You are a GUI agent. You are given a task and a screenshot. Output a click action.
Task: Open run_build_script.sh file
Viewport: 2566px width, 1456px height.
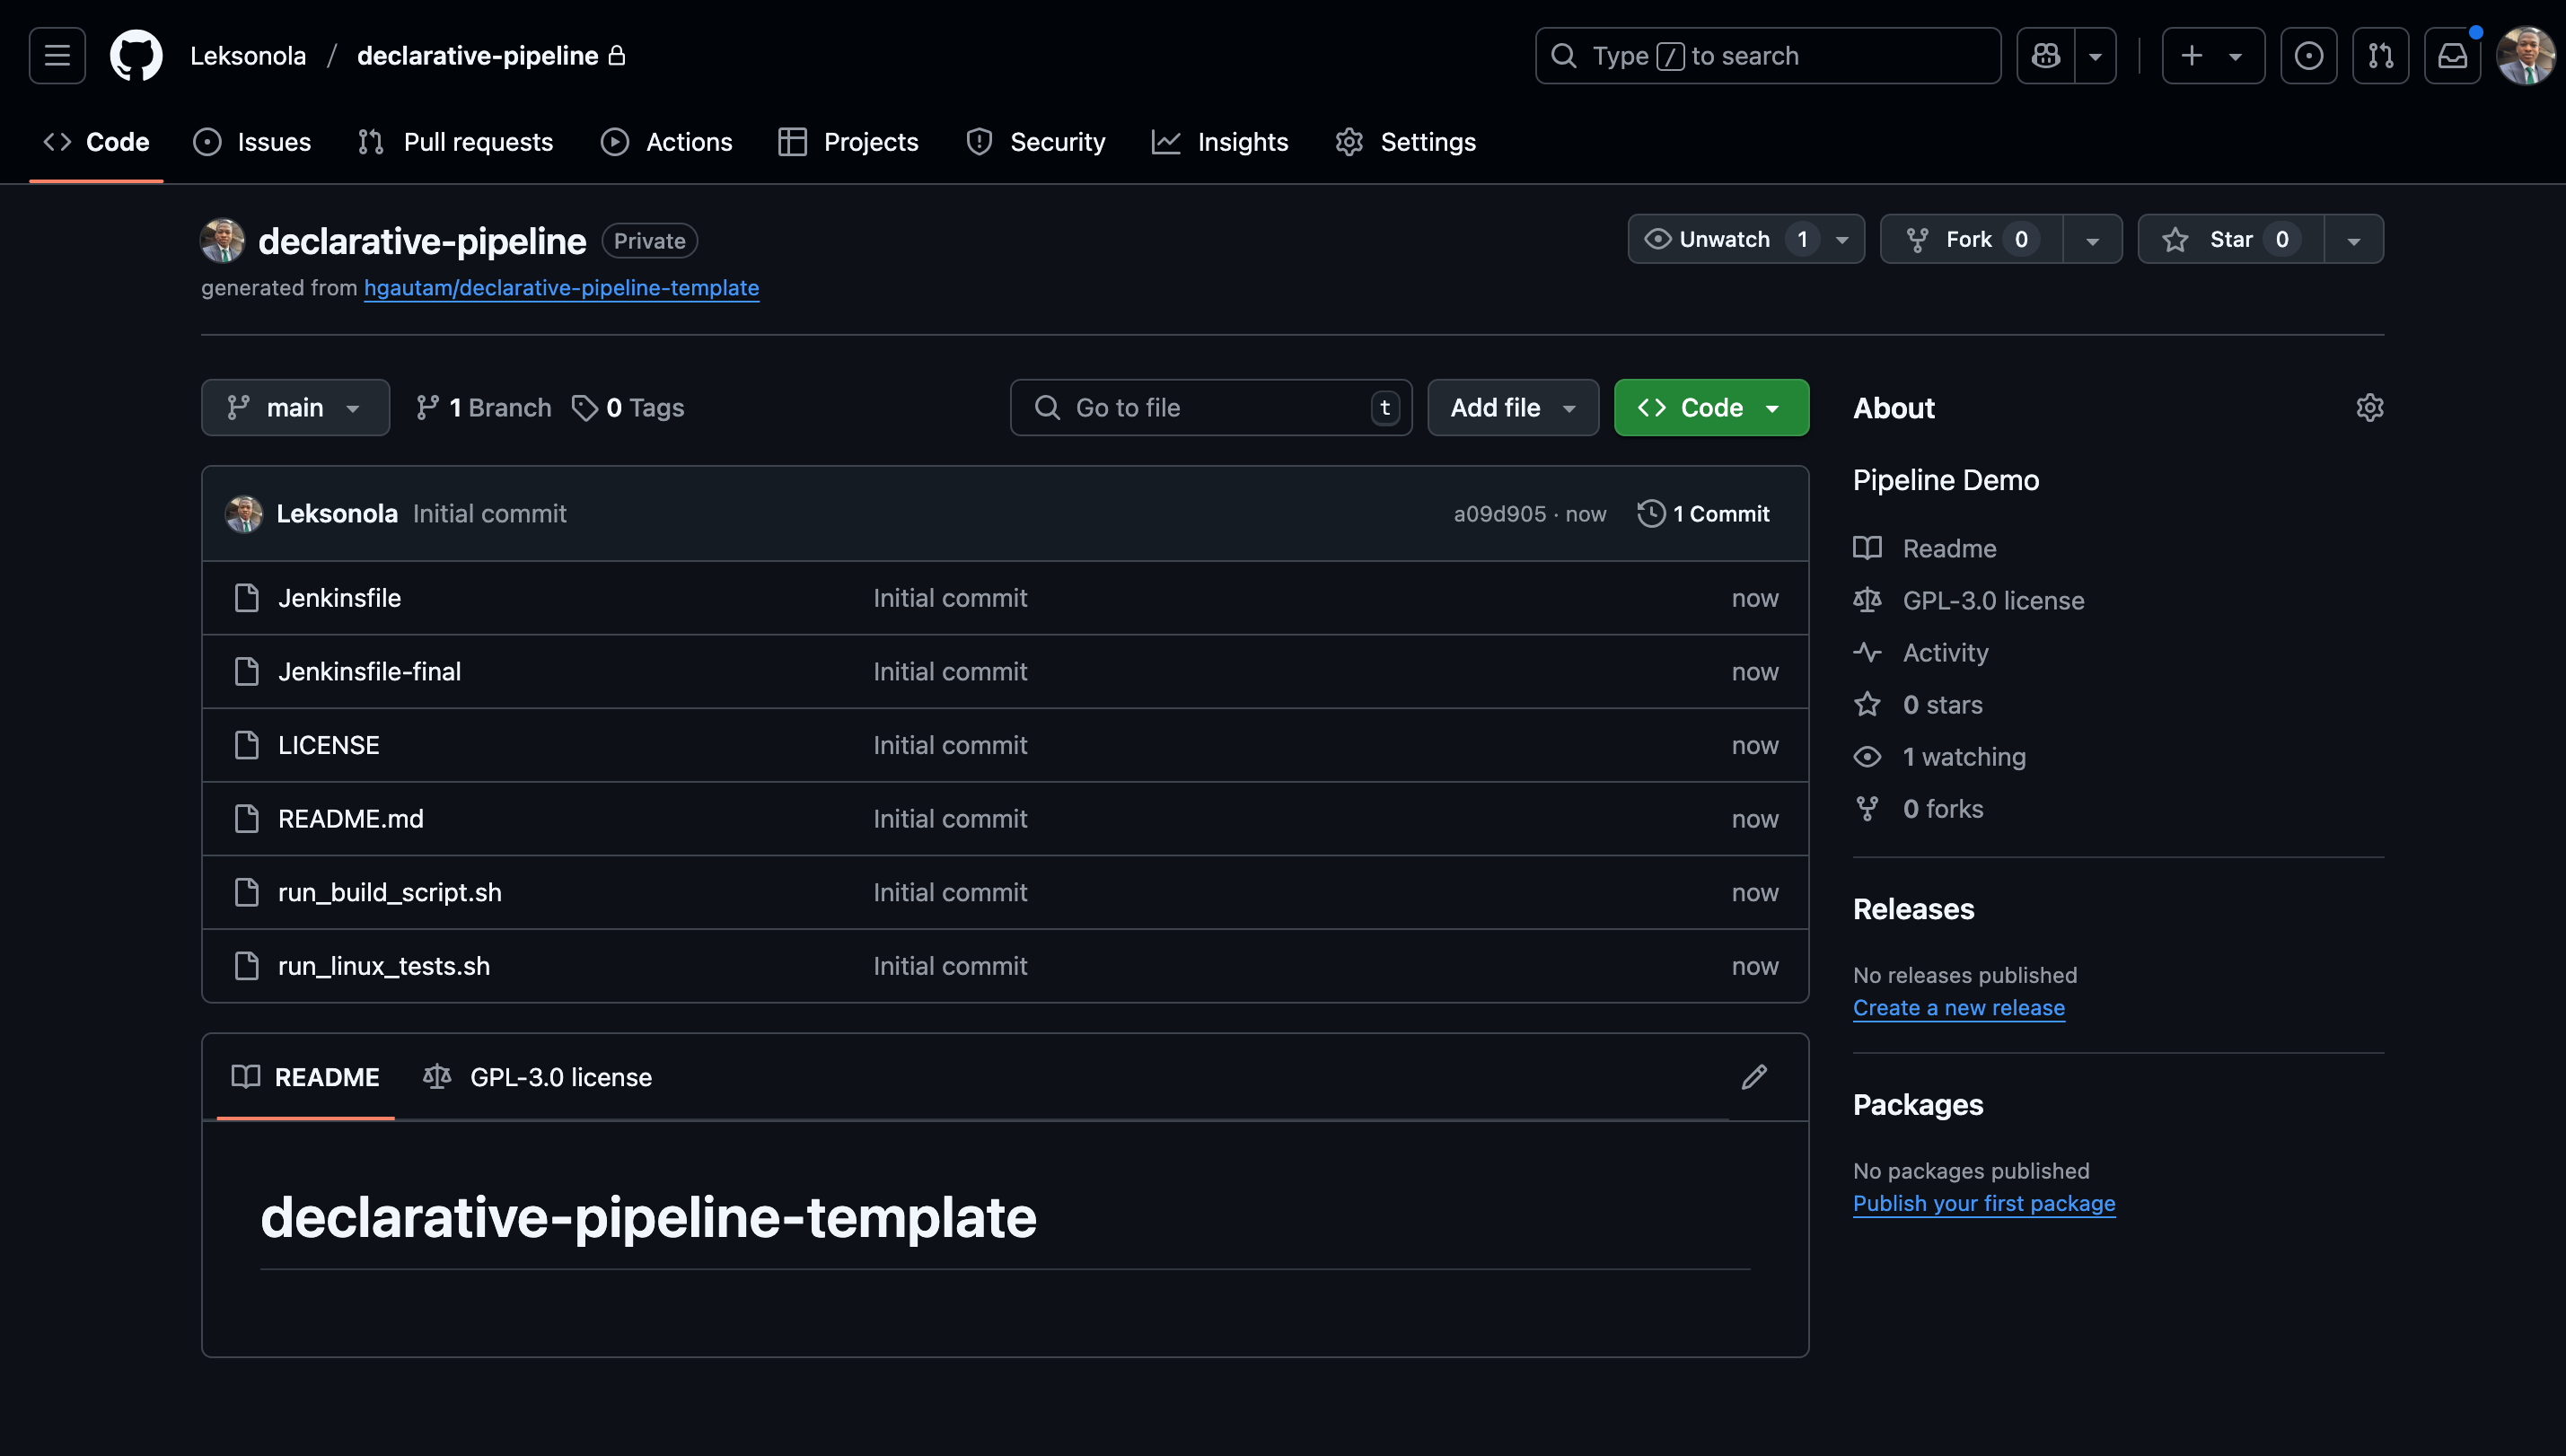tap(389, 893)
